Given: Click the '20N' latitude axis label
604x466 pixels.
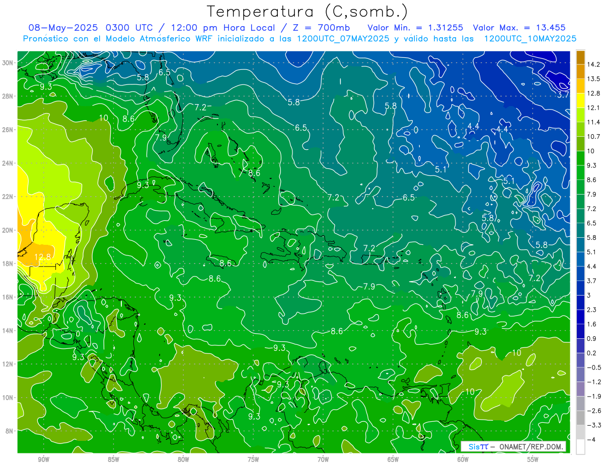Looking at the screenshot, I should (x=8, y=230).
